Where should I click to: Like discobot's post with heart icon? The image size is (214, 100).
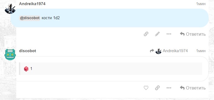pyautogui.click(x=146, y=88)
